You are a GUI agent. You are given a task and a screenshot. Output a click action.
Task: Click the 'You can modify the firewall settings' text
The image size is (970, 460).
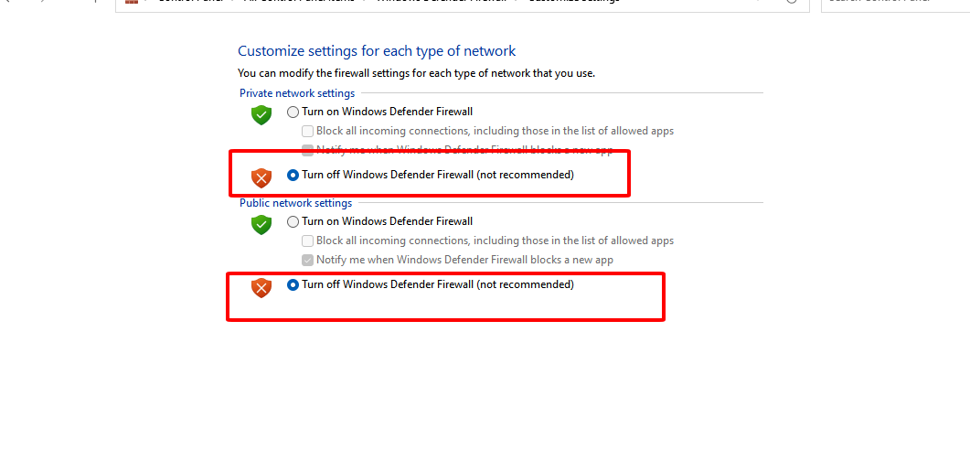416,73
